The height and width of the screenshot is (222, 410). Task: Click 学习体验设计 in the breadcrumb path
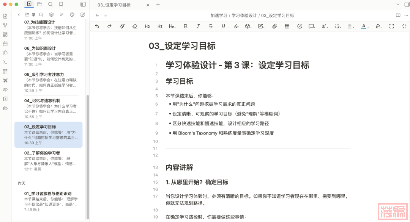tap(244, 16)
